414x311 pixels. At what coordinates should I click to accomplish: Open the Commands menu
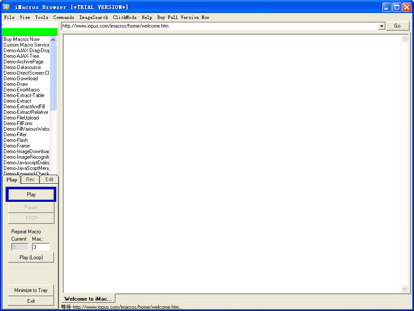[x=64, y=18]
